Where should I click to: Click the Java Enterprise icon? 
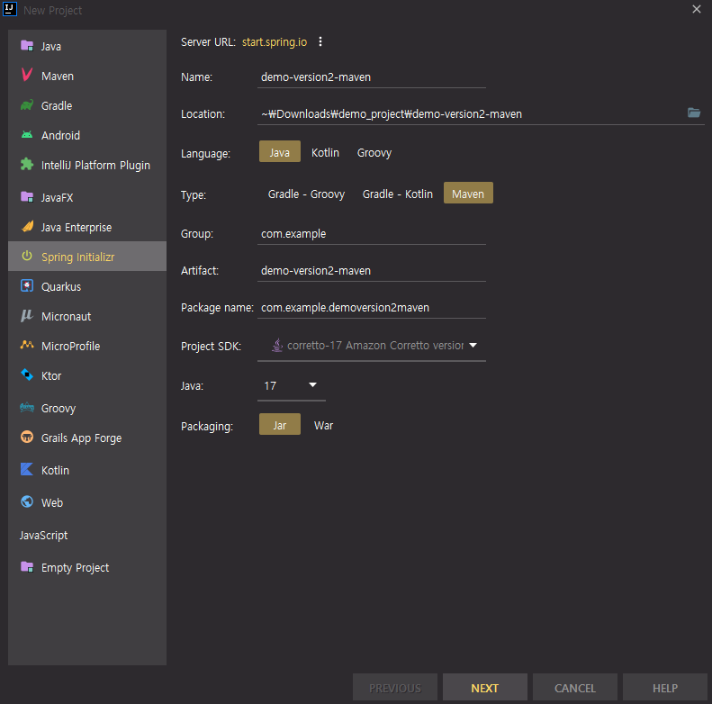click(27, 227)
